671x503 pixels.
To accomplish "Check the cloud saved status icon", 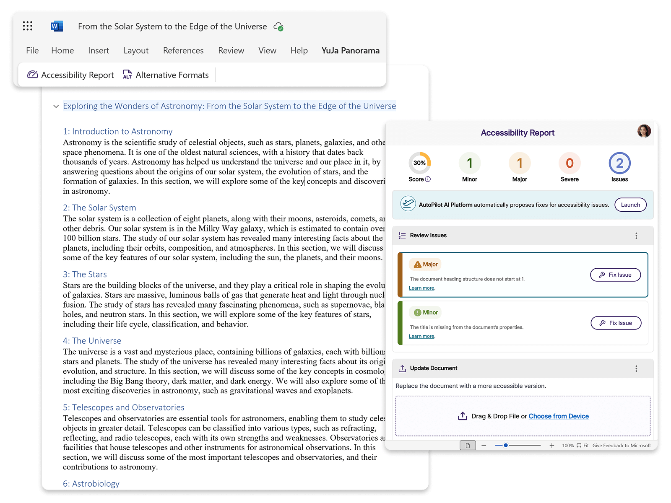I will pyautogui.click(x=278, y=27).
